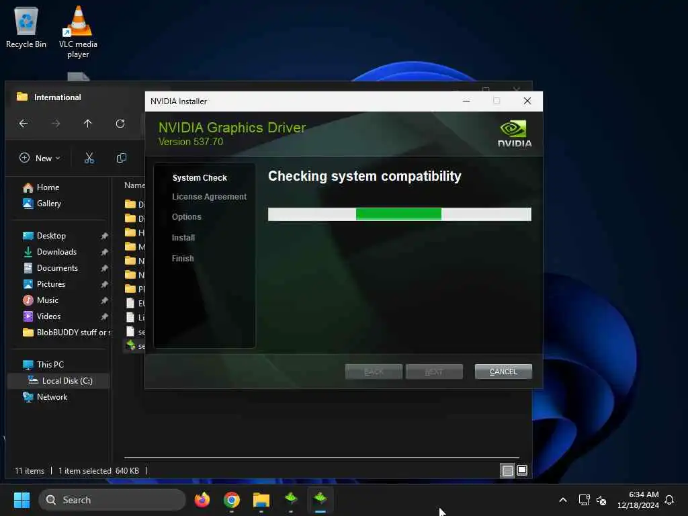This screenshot has width=688, height=516.
Task: Open Home in Explorer navigation pane
Action: pos(41,187)
